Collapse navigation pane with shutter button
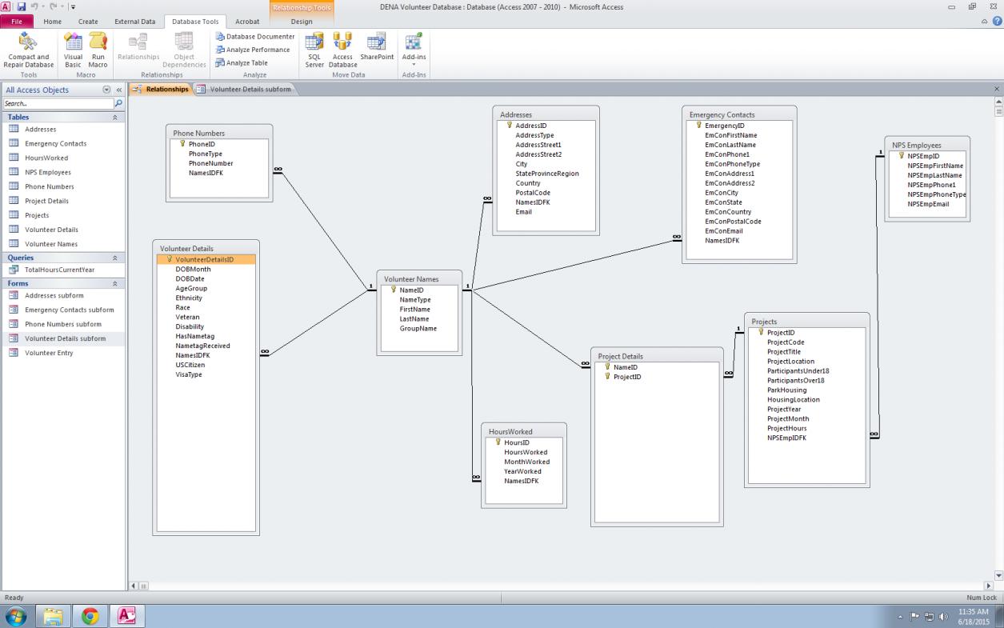The height and width of the screenshot is (628, 1004). (x=119, y=90)
